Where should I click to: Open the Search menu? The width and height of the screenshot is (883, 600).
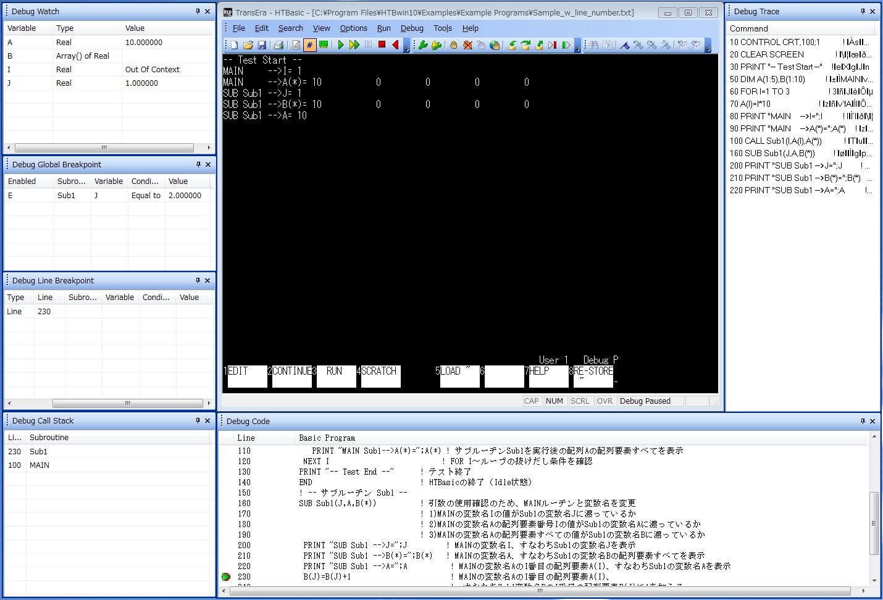290,28
